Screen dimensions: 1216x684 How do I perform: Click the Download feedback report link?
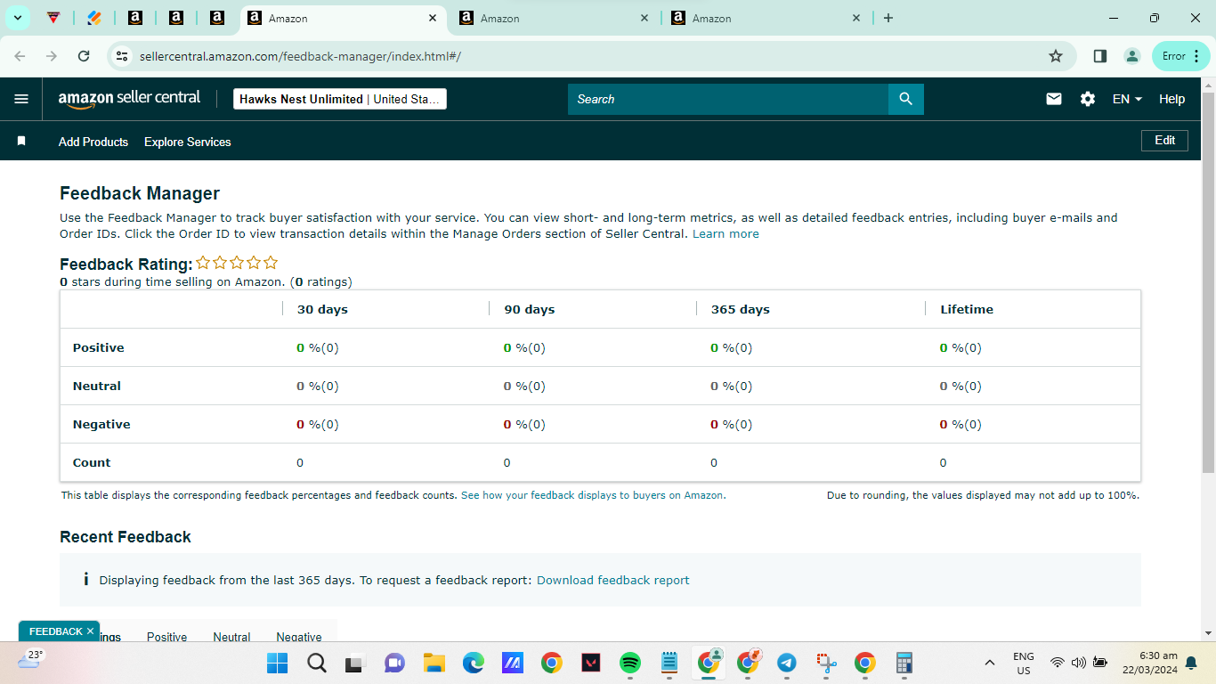coord(613,580)
